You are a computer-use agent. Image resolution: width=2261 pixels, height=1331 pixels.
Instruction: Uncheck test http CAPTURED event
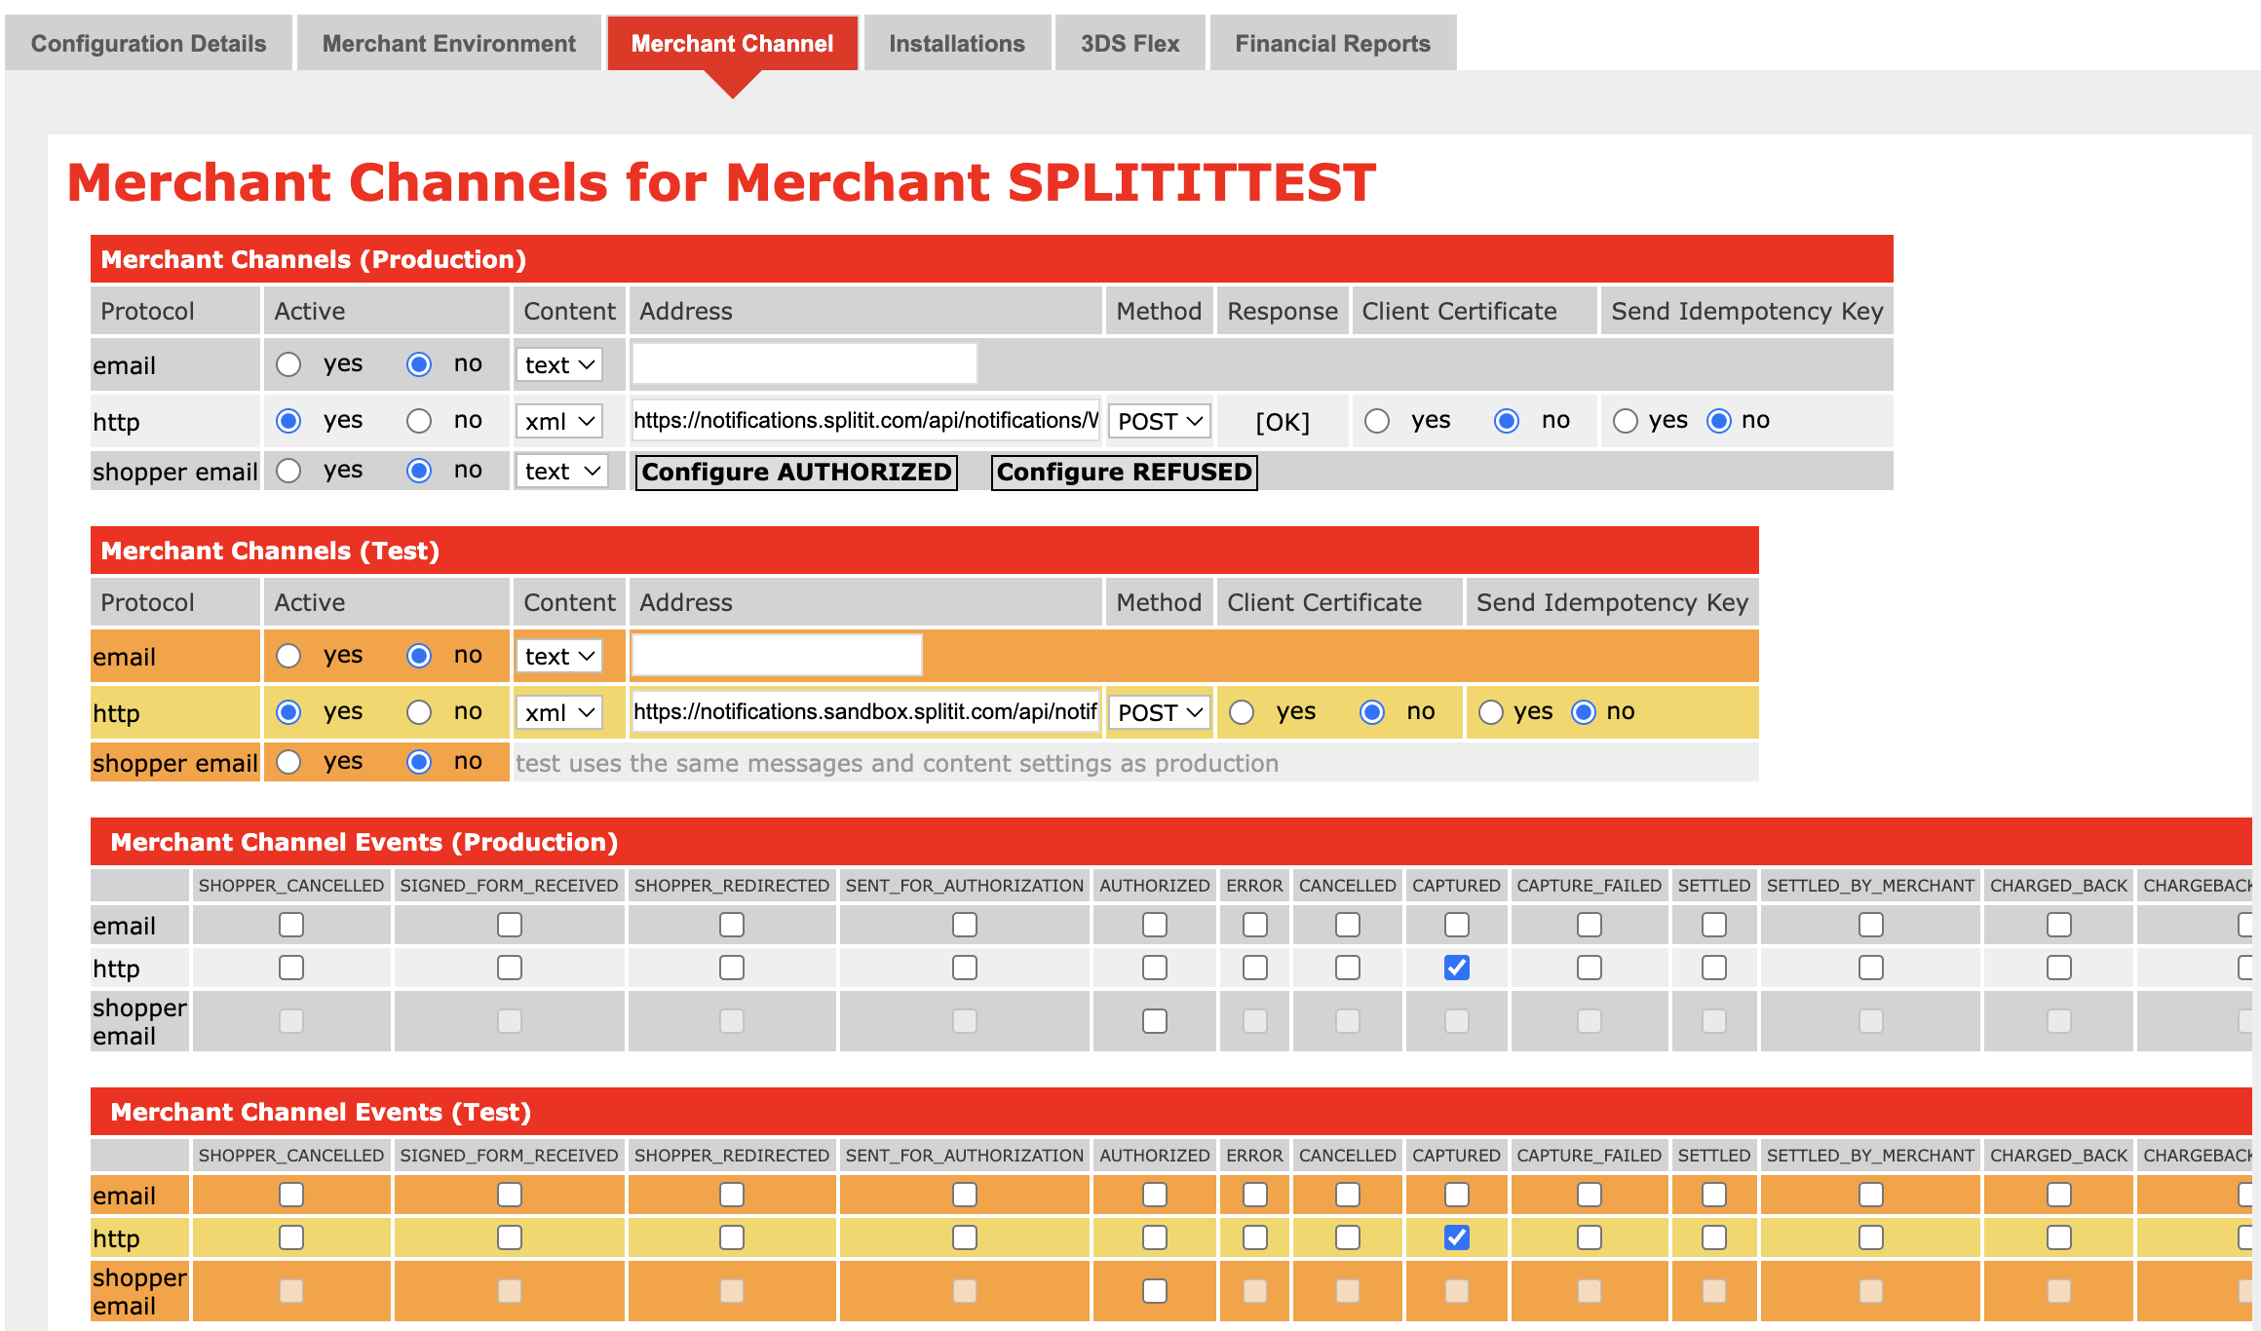1457,1237
